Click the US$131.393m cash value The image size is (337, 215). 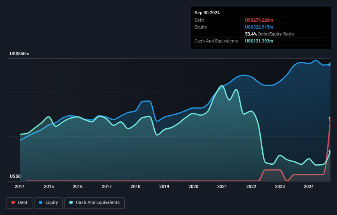(x=259, y=41)
